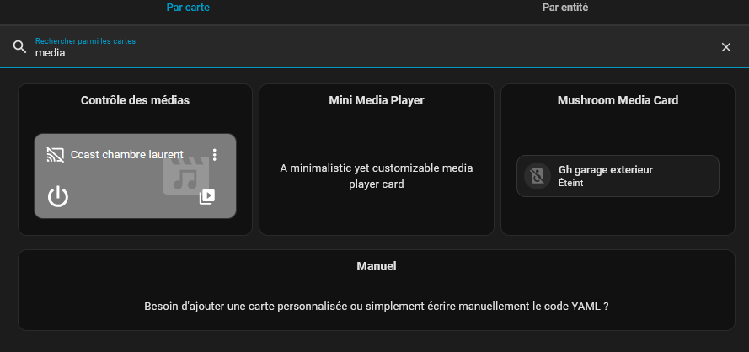Select the Contrôle des médias card title
This screenshot has width=749, height=352.
point(135,100)
